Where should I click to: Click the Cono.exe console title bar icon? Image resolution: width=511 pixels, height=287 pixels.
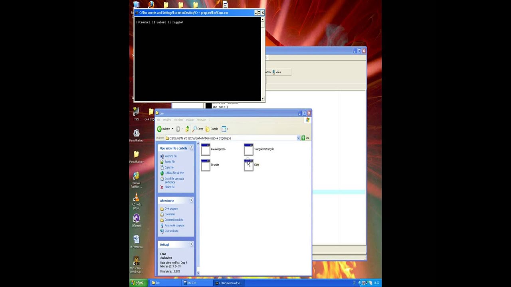137,13
